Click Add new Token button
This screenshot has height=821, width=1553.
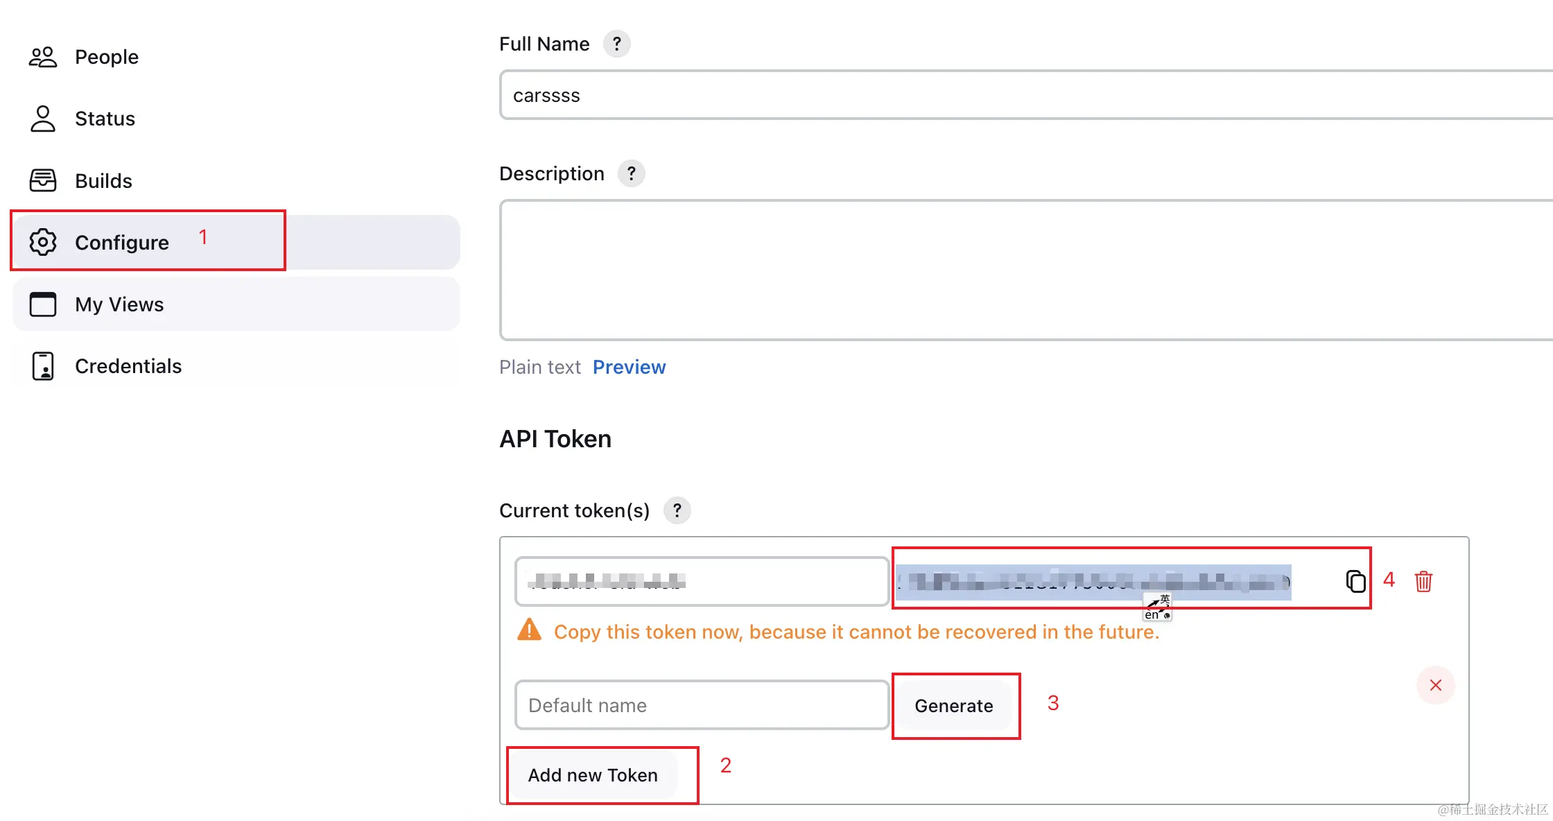click(593, 775)
